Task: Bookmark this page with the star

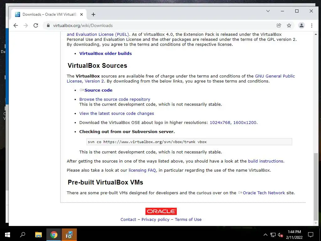Action: 289,25
